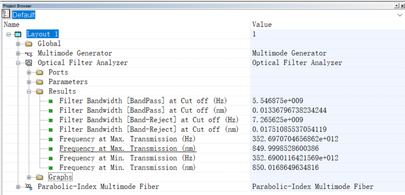The height and width of the screenshot is (195, 405).
Task: Click the Graphs folder icon
Action: 40,177
